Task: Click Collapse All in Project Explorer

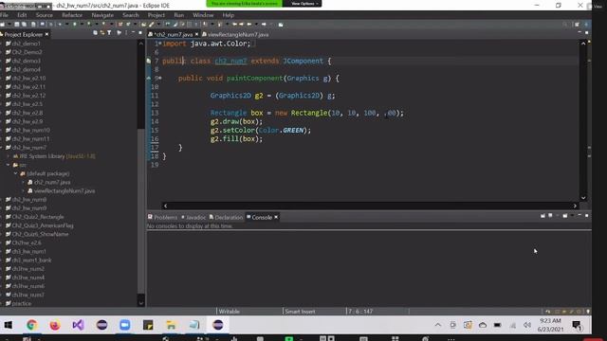Action: (x=95, y=33)
